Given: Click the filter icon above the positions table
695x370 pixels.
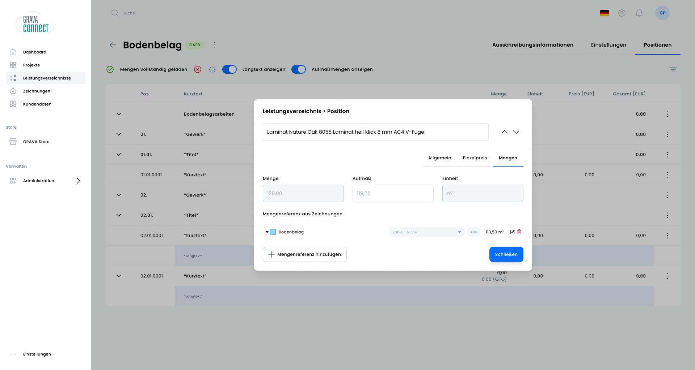Looking at the screenshot, I should 673,69.
